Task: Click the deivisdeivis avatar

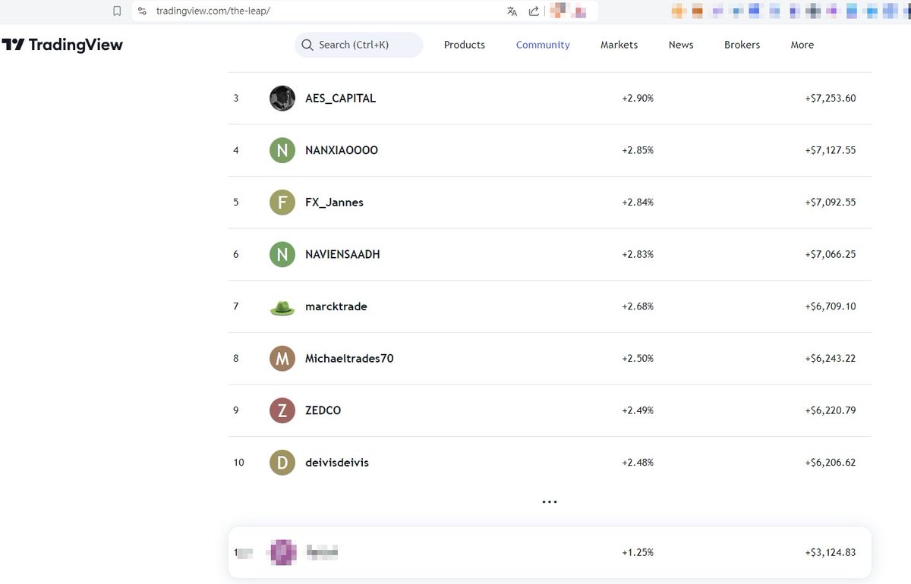Action: [x=282, y=462]
